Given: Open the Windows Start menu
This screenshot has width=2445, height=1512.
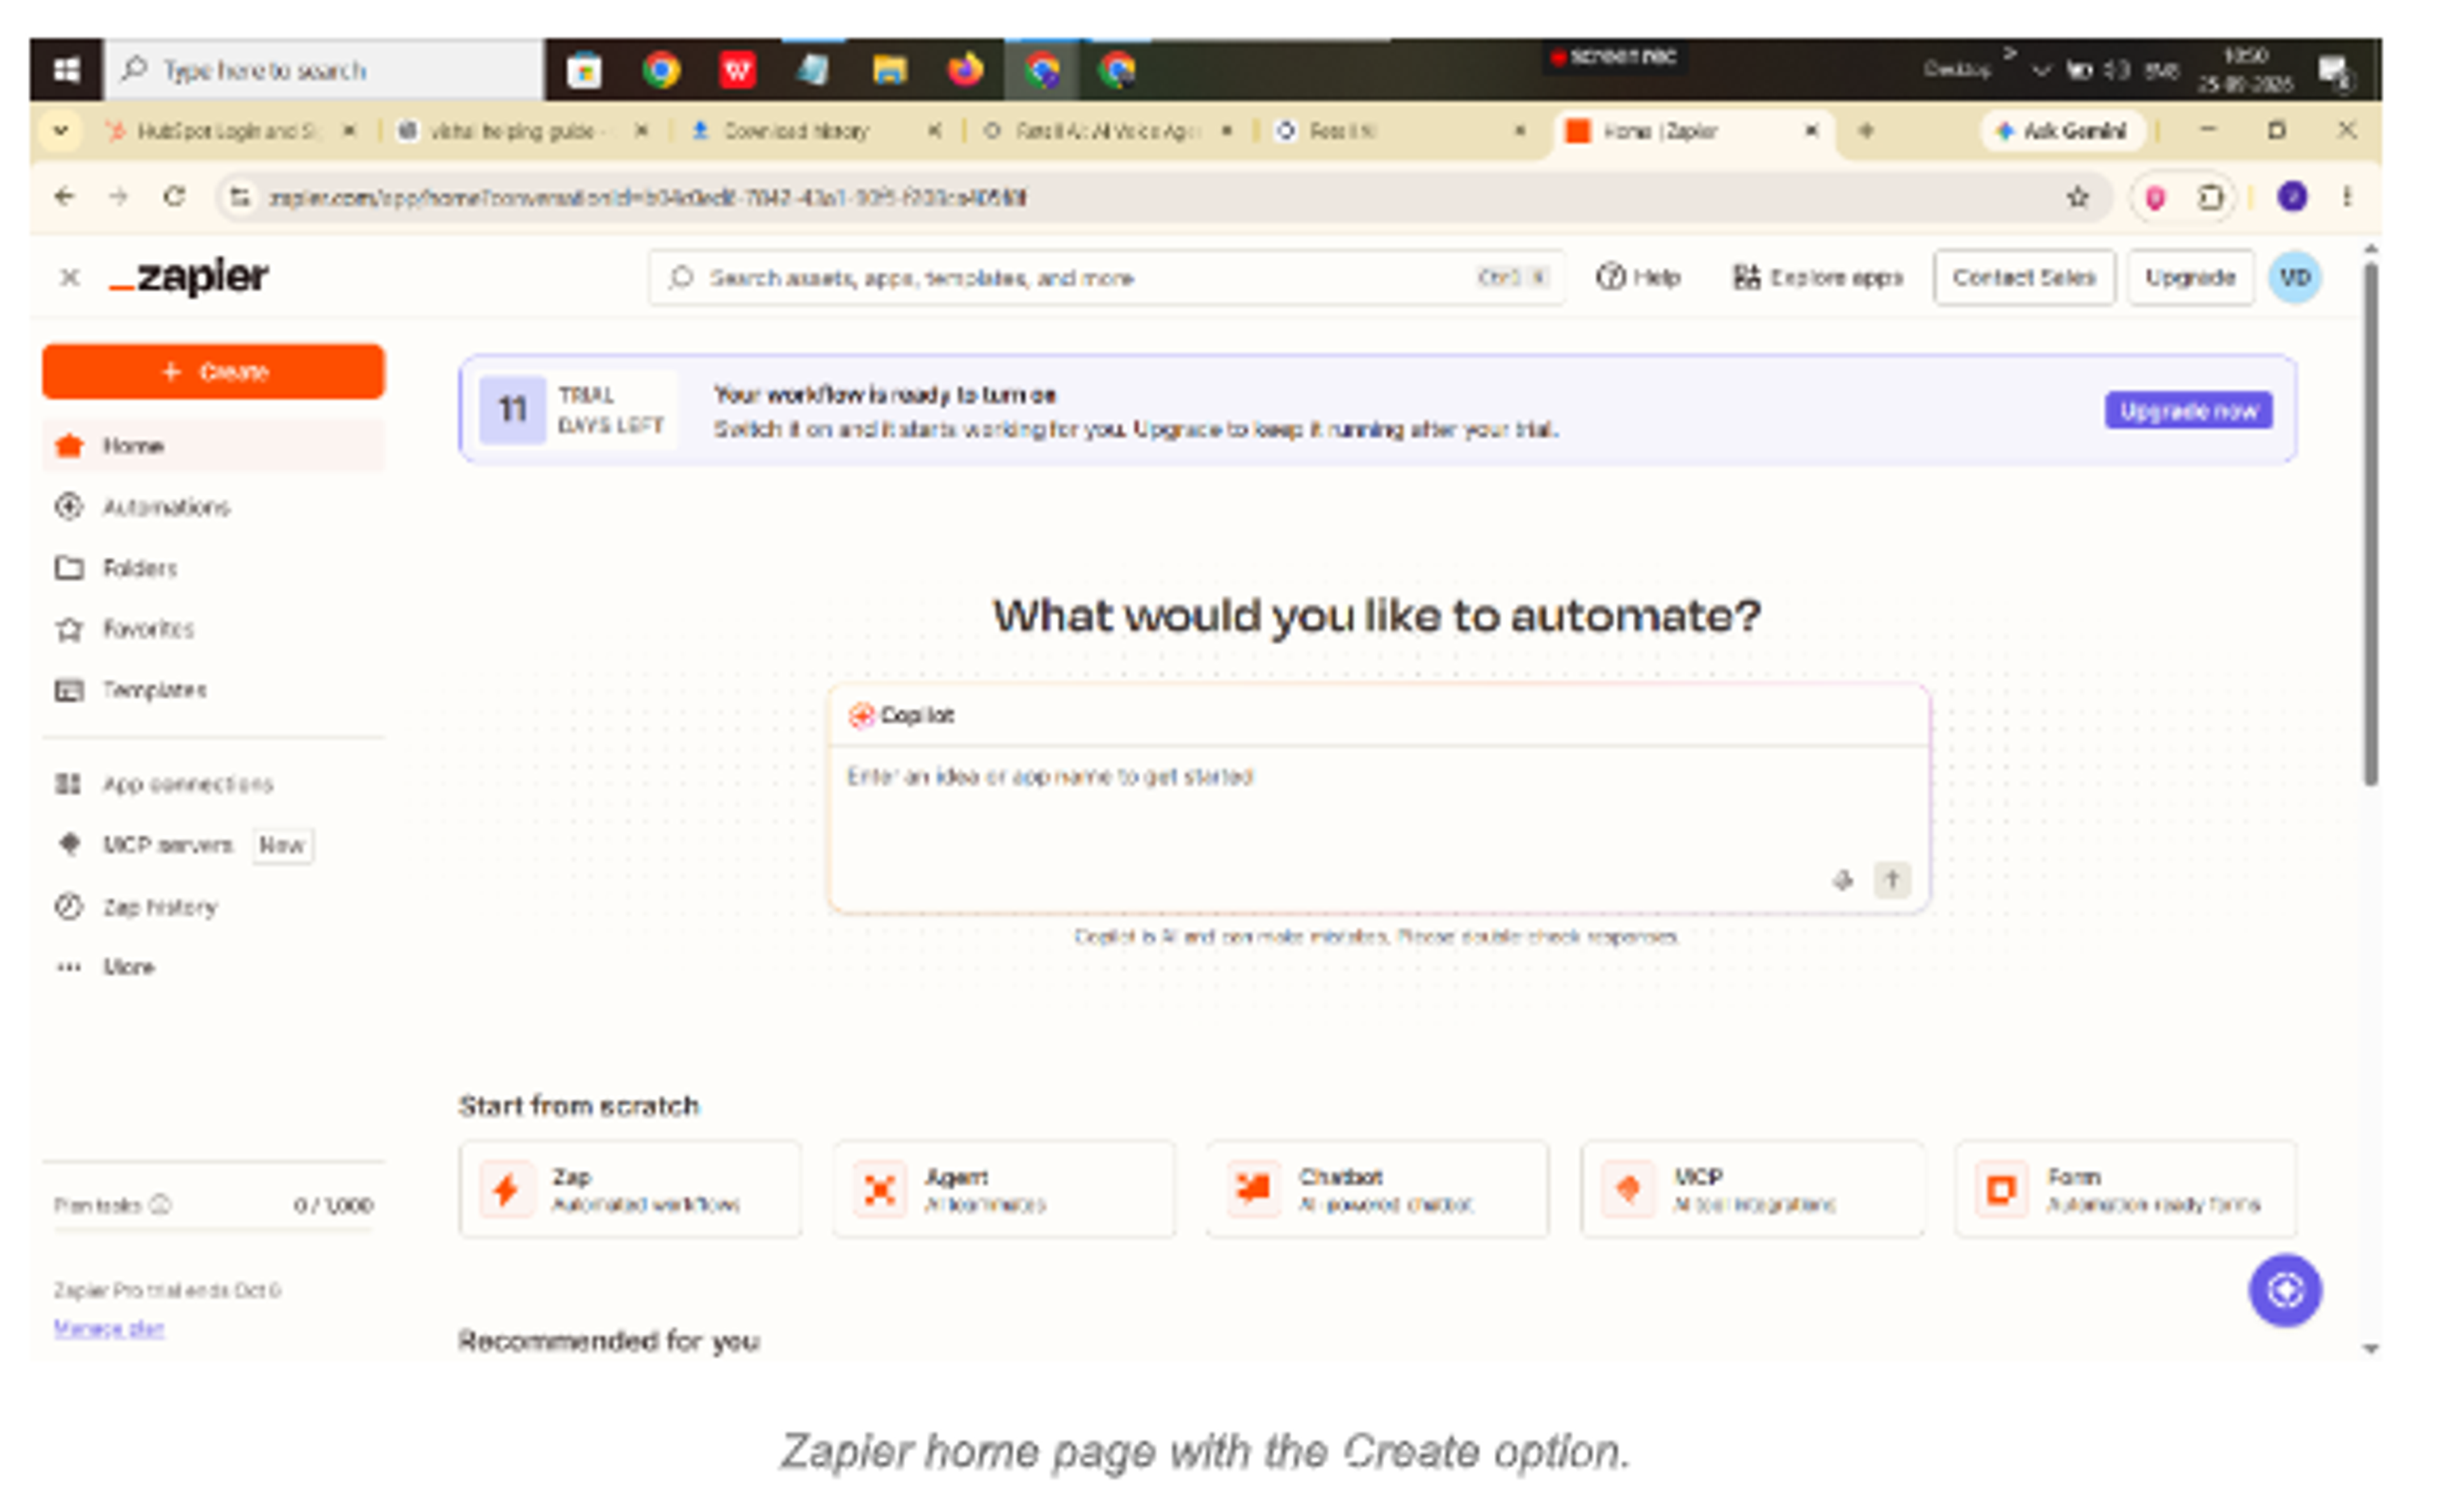Looking at the screenshot, I should click(x=66, y=70).
